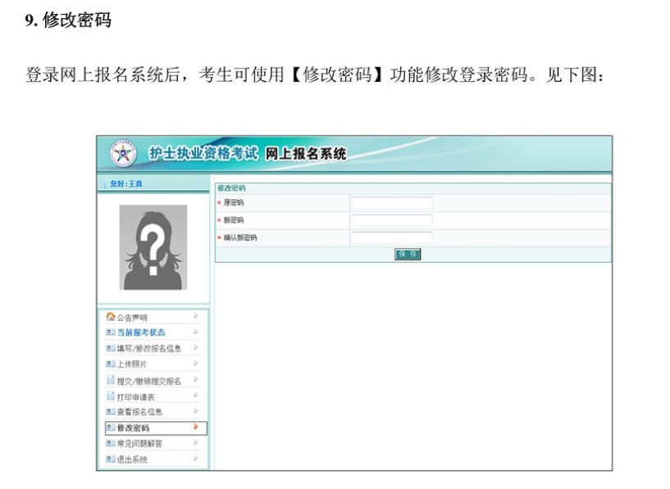Click the home icon beside 公告声明
The height and width of the screenshot is (489, 670).
[x=111, y=317]
